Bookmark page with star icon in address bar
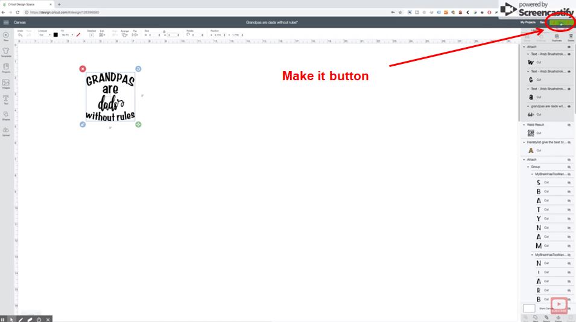Screen dimensions: 576x322 400,12
